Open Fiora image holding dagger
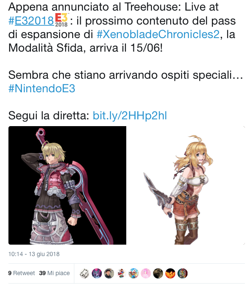 186,185
